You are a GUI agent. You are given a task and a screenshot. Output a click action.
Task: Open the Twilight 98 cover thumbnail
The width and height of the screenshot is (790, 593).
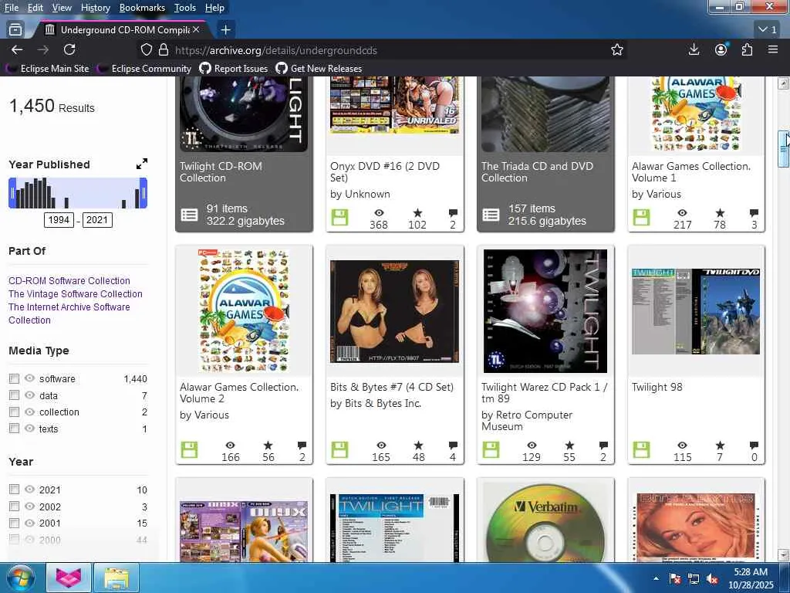696,311
